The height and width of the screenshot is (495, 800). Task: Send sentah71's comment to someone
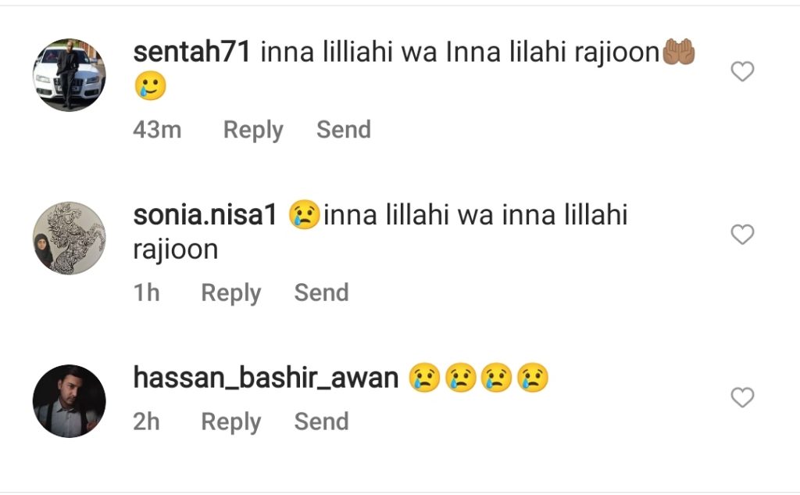pos(344,129)
